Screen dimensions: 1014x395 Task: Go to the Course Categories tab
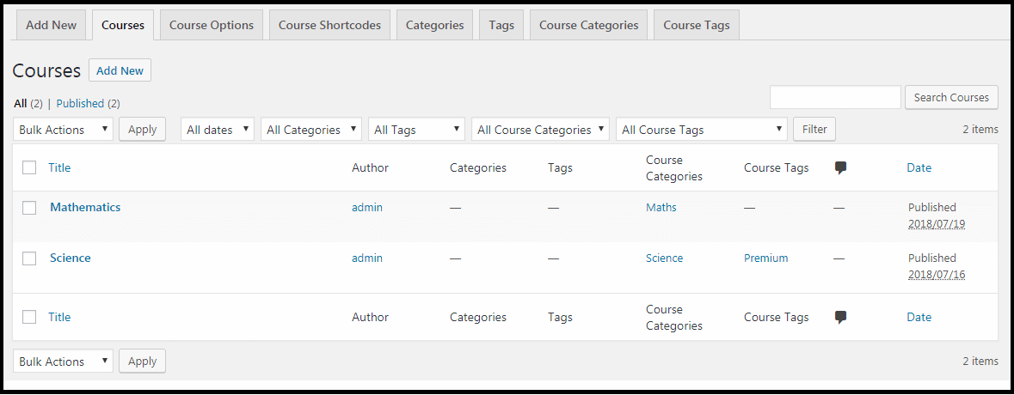pos(588,25)
